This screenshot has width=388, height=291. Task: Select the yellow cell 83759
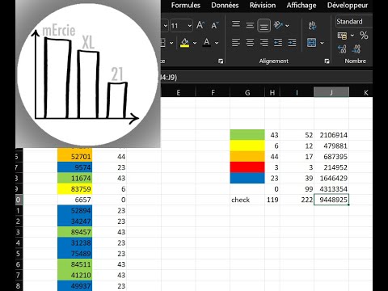pos(74,189)
